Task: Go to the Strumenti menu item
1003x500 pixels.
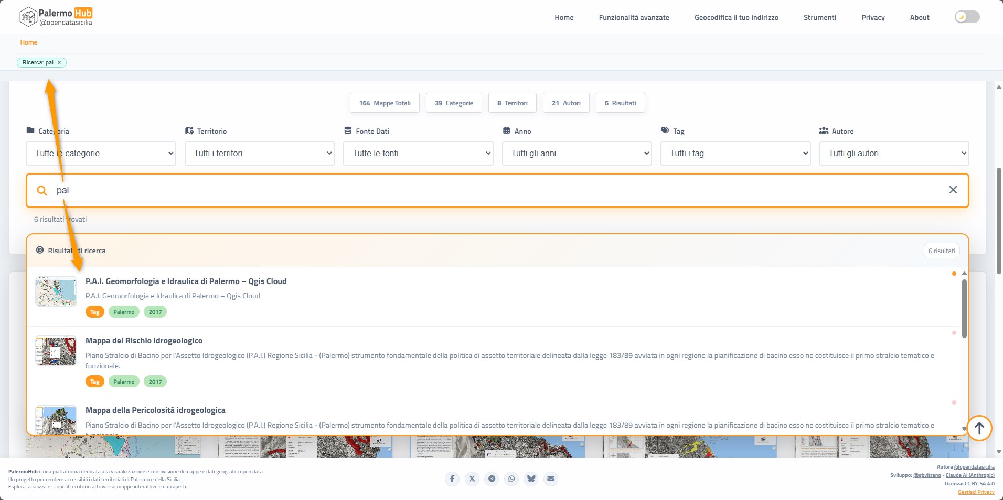Action: click(x=819, y=18)
